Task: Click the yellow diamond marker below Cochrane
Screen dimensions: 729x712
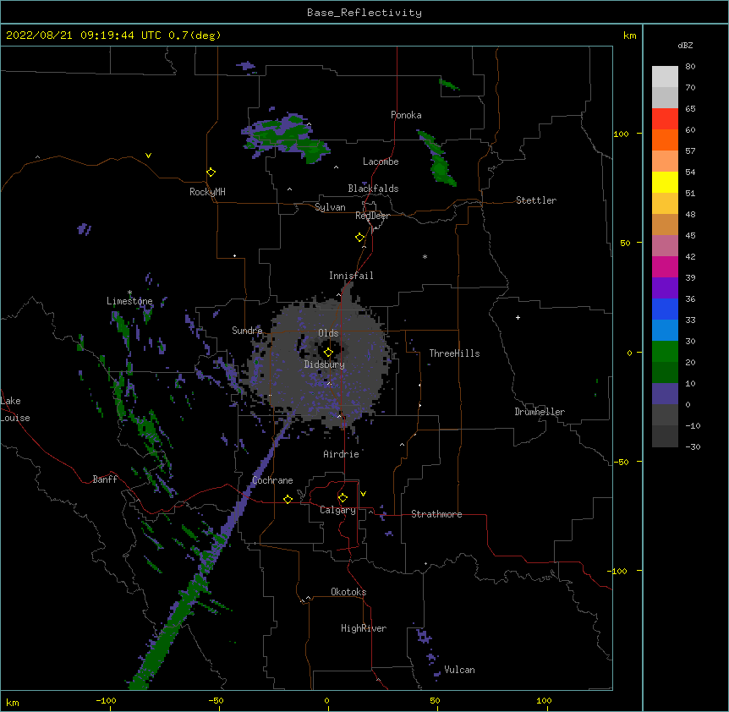Action: 288,499
